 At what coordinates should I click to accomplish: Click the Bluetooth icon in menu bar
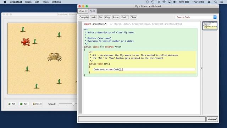point(159,2)
